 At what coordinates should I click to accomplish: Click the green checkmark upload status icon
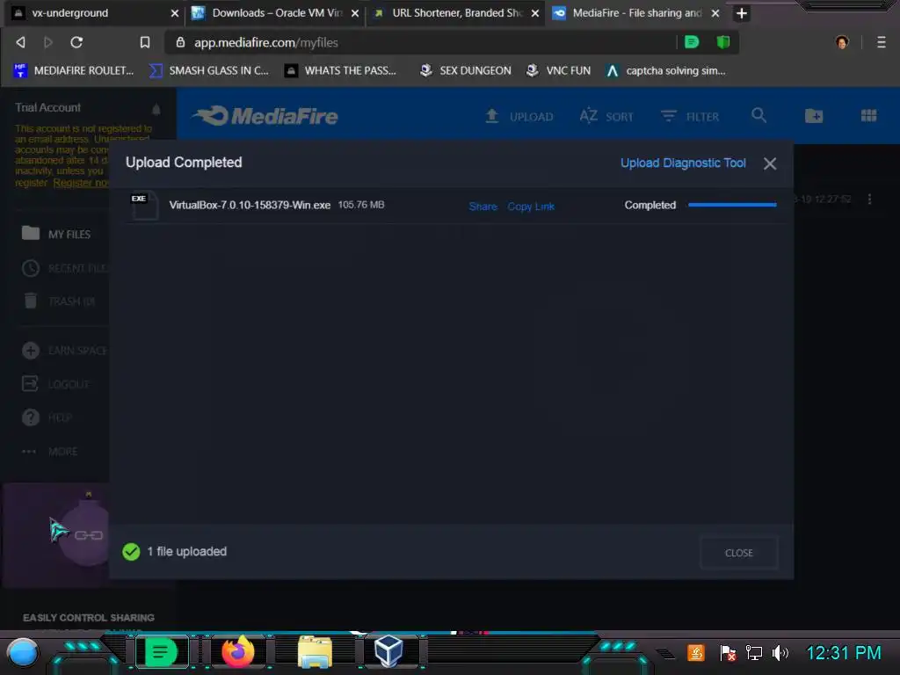tap(131, 552)
